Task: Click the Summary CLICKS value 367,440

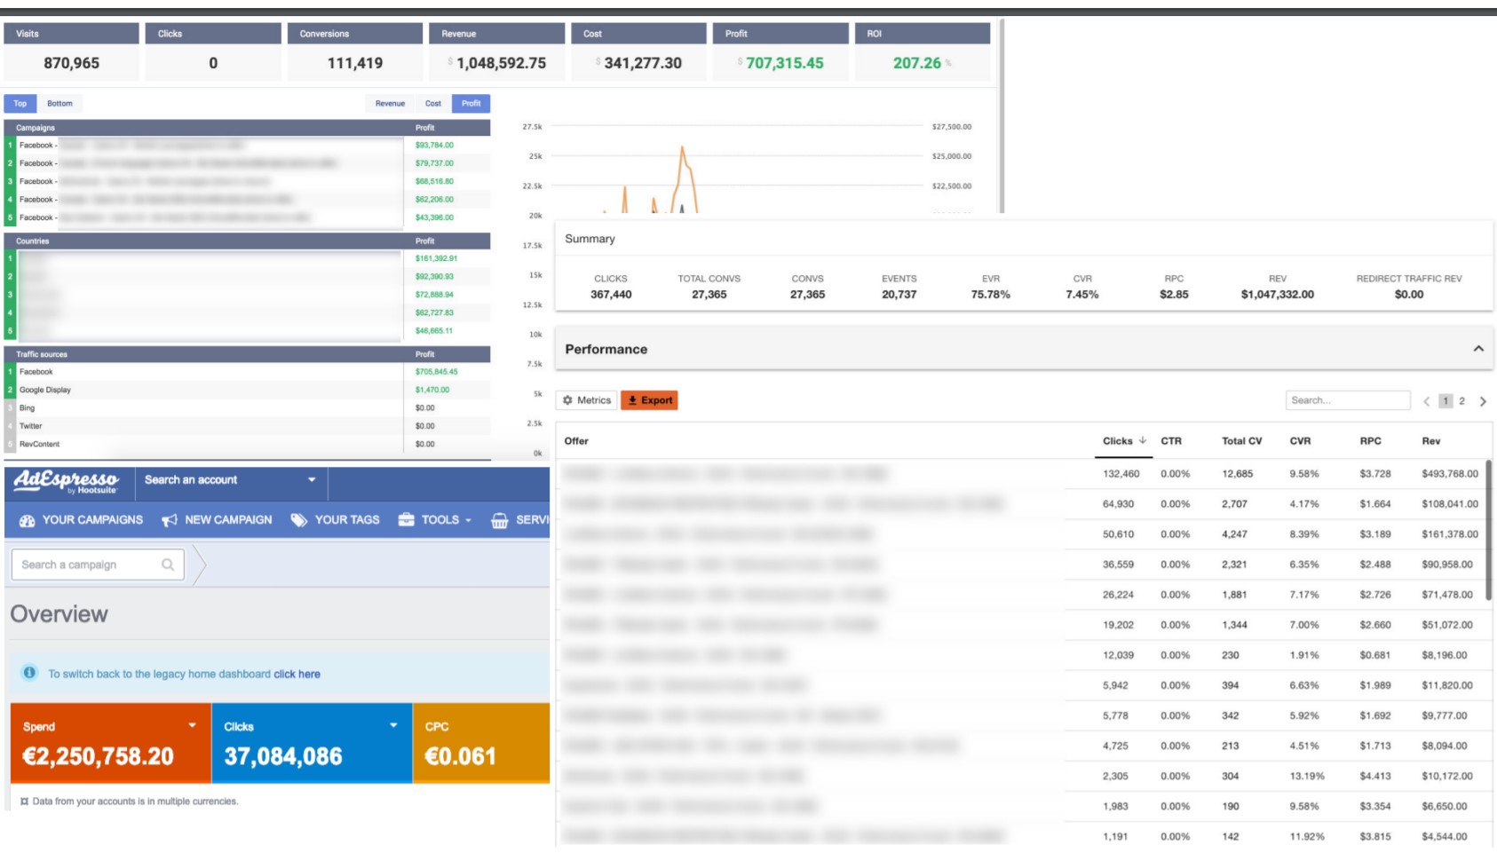Action: [611, 295]
